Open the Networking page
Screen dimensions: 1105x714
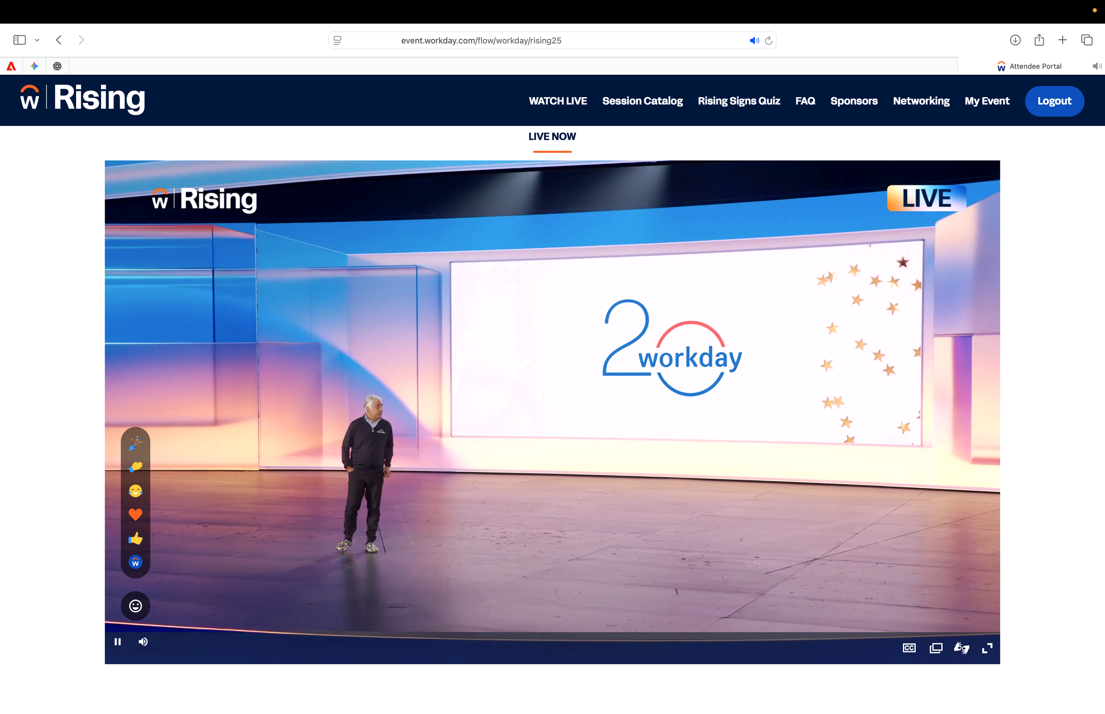(x=921, y=101)
